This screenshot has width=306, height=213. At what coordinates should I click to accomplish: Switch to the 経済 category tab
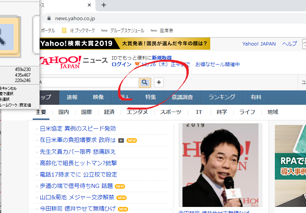pyautogui.click(x=109, y=112)
